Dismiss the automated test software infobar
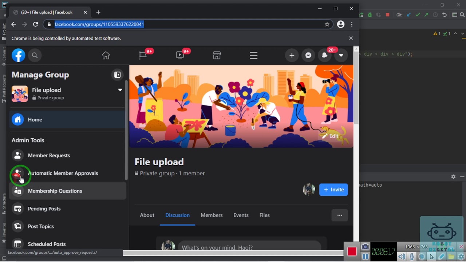 point(351,38)
